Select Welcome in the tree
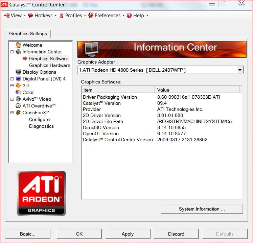This screenshot has height=243, width=253. click(x=32, y=45)
